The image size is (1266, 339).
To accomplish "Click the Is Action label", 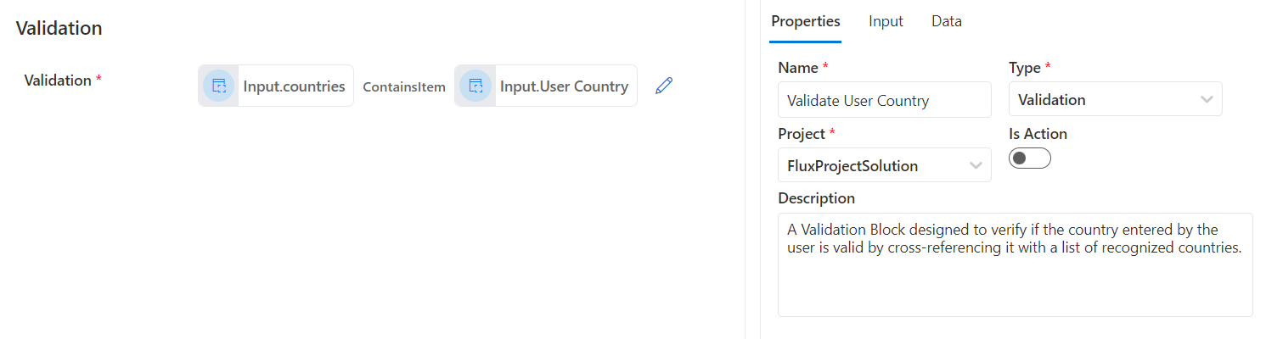I will [x=1038, y=134].
